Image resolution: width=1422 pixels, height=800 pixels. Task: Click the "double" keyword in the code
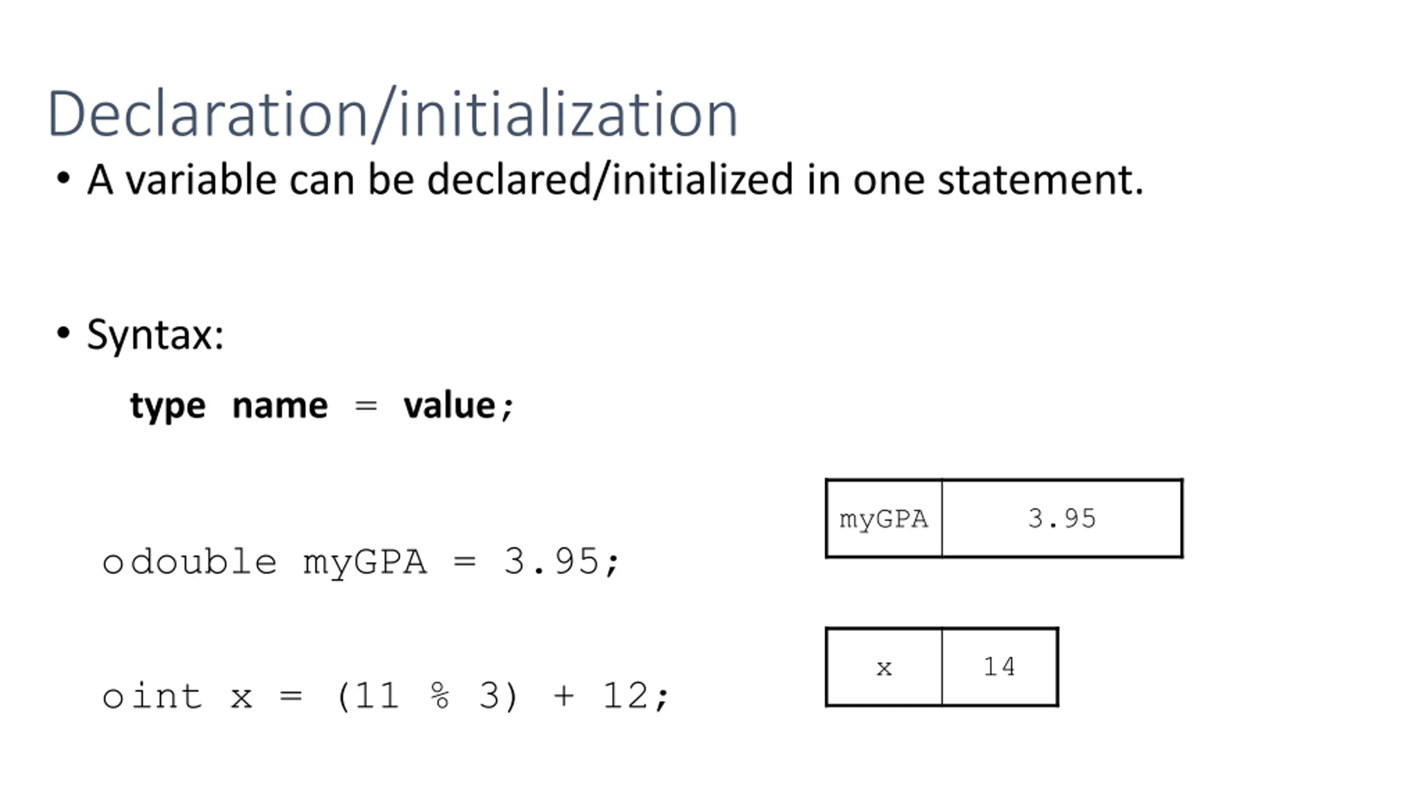204,562
